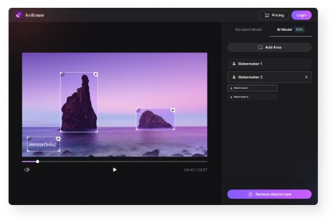
Task: Select the Watermaker 2 entry
Action: (263, 77)
